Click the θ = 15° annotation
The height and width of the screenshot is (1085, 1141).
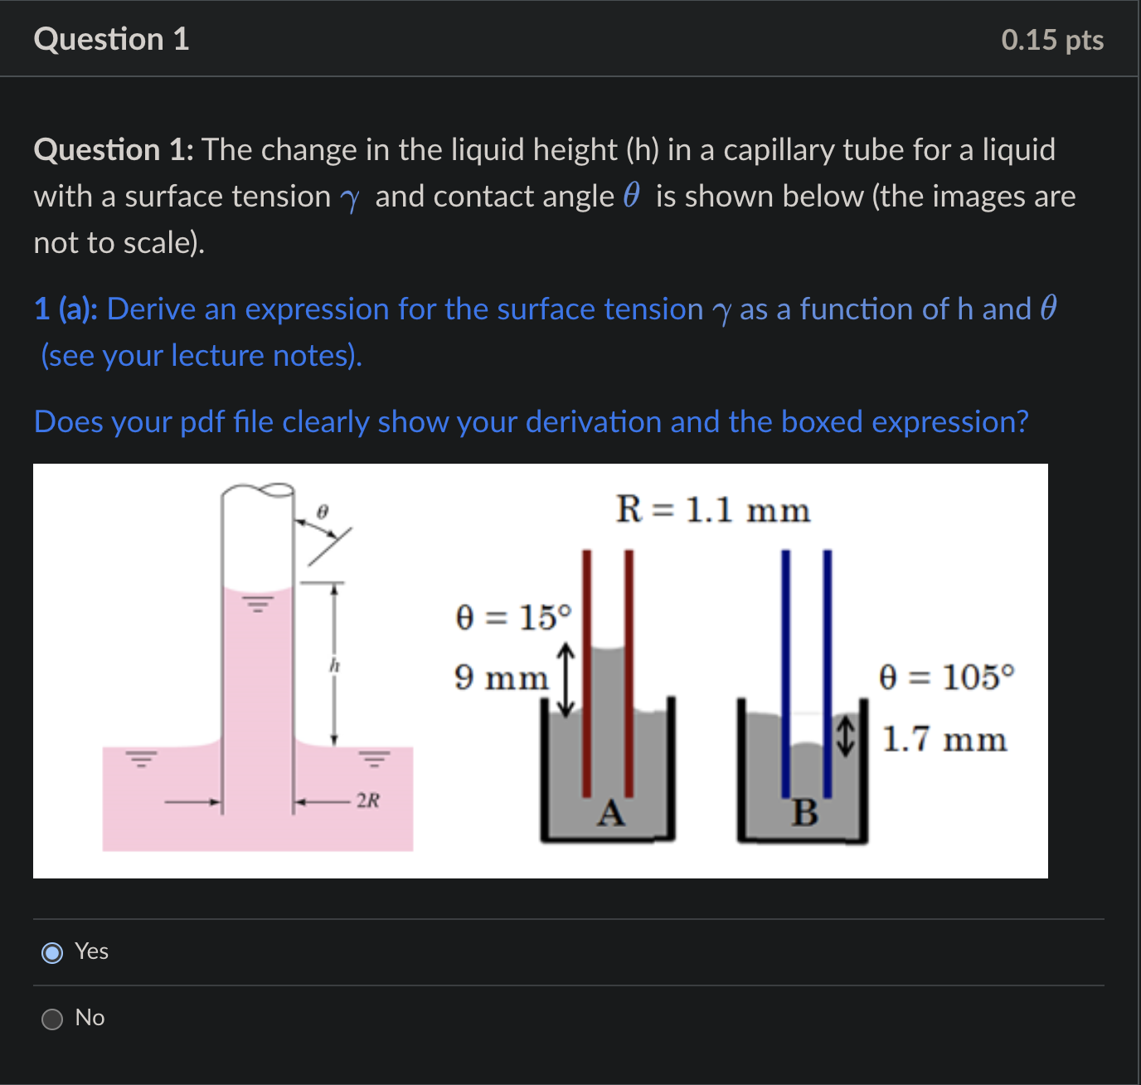(512, 617)
